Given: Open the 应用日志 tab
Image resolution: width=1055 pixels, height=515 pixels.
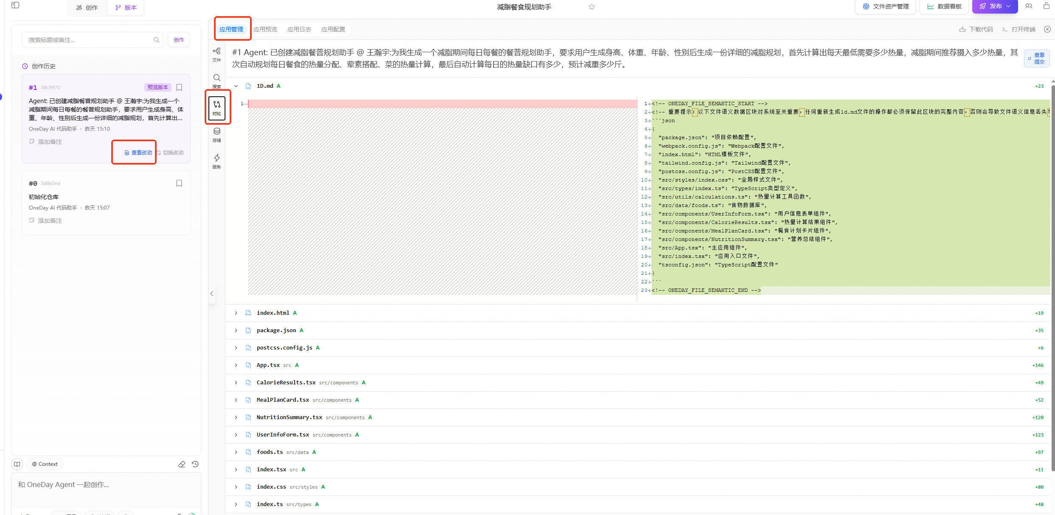Looking at the screenshot, I should pos(299,29).
